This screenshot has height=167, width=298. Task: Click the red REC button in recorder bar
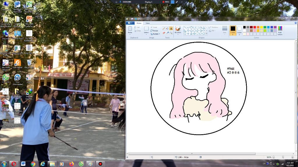coord(166,2)
